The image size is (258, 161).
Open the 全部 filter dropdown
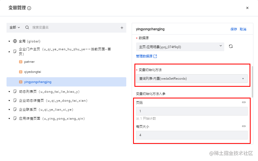[x=15, y=27]
